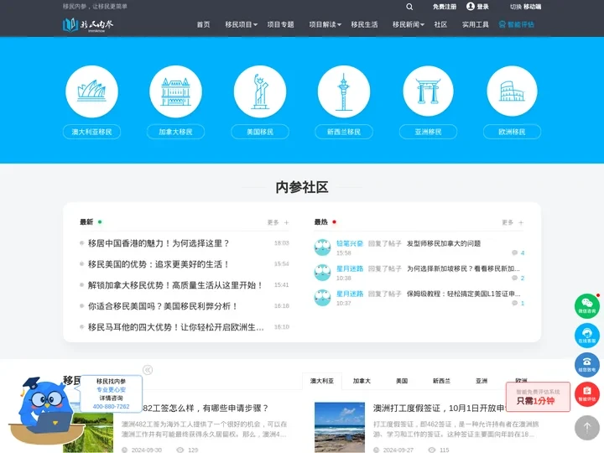Open hot post 发型师移民加拿大的问题
This screenshot has width=604, height=453.
pyautogui.click(x=444, y=243)
